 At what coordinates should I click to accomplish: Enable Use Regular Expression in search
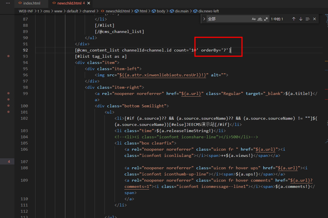[266, 19]
